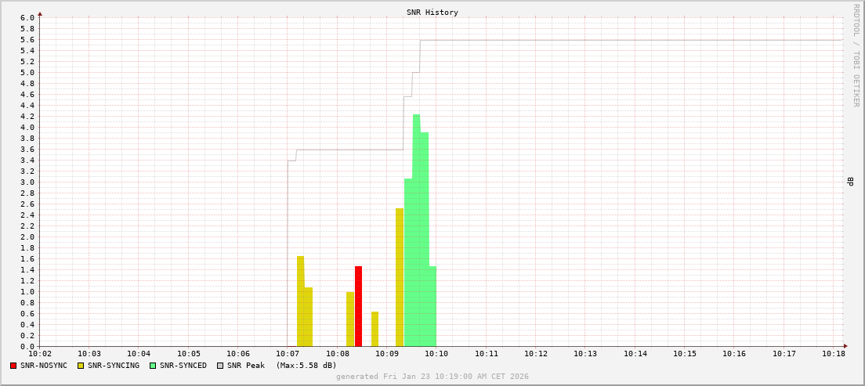
Task: Click the 10:18 time axis label
Action: [834, 354]
